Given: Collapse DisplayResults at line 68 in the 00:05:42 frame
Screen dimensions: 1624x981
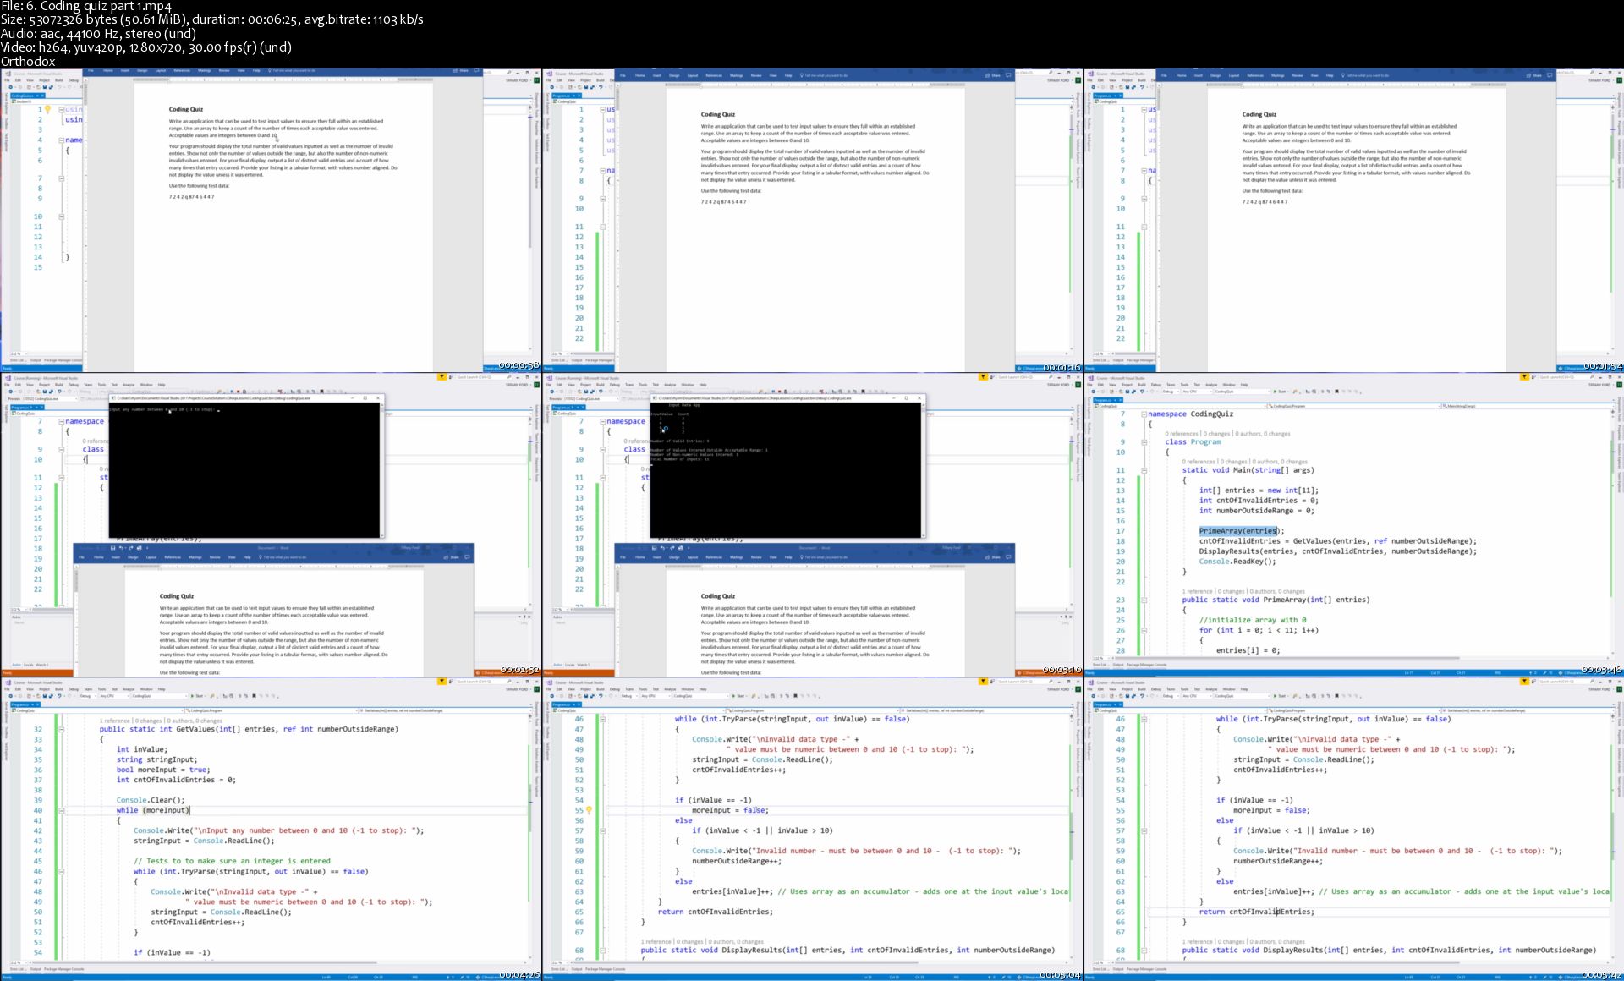Looking at the screenshot, I should click(x=1144, y=951).
